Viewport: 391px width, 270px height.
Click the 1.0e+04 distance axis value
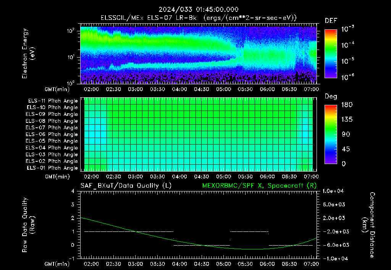333,191
